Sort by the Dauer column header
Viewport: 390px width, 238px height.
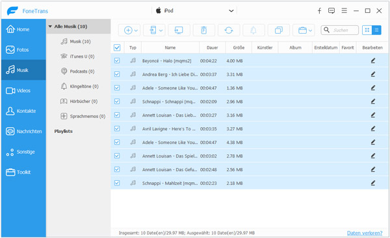(212, 47)
